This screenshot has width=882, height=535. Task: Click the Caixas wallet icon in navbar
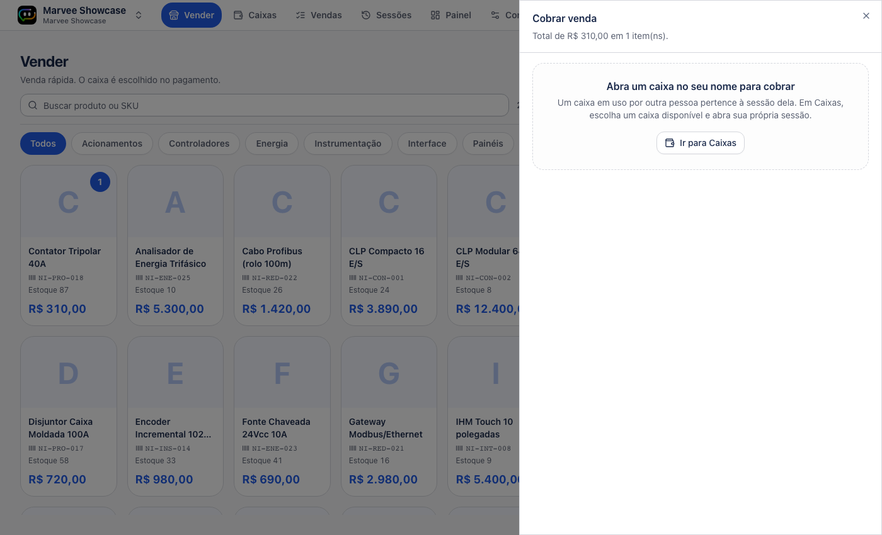(x=238, y=15)
